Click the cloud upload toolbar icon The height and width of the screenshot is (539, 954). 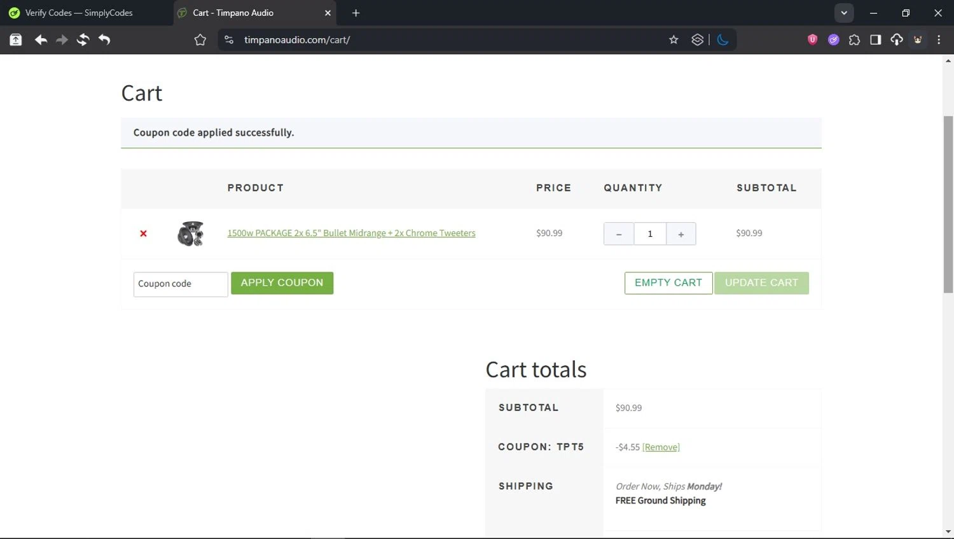tap(897, 39)
